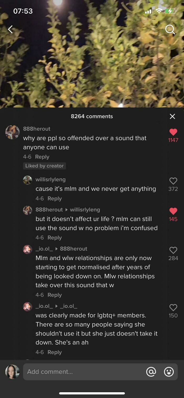
Task: Tap the back arrow icon
Action: pos(10,29)
